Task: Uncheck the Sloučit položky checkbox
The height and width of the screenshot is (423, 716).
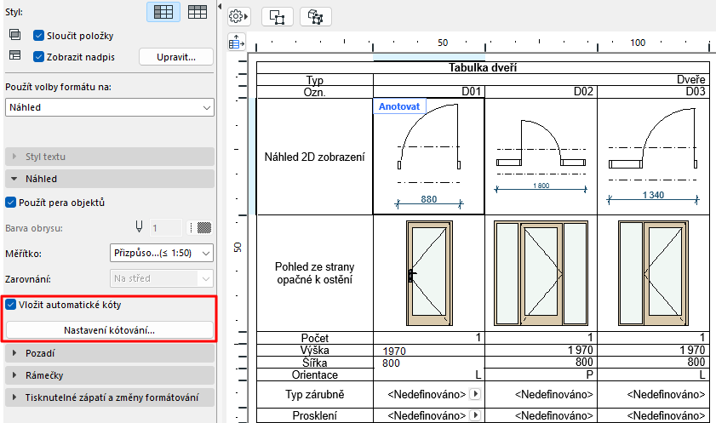Action: tap(38, 36)
